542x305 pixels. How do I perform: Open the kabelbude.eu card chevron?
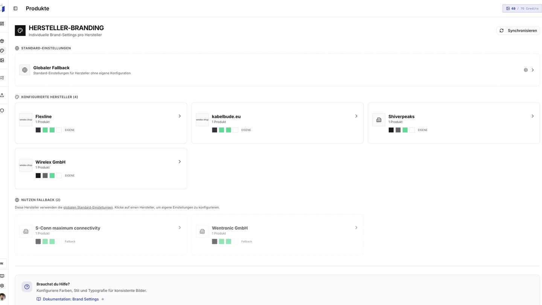(x=356, y=116)
